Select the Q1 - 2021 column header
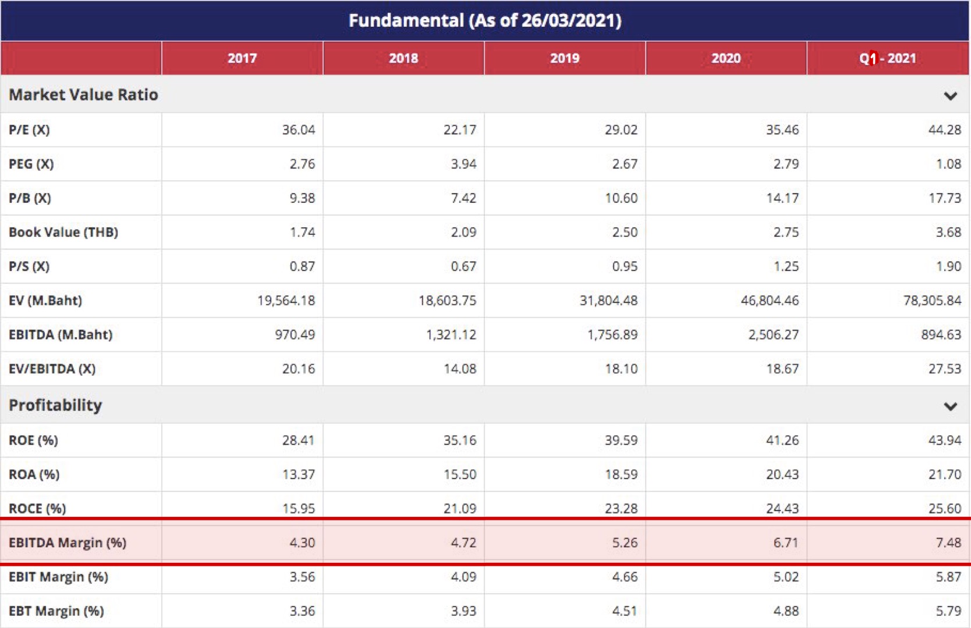Screen dimensions: 971x628 point(887,58)
